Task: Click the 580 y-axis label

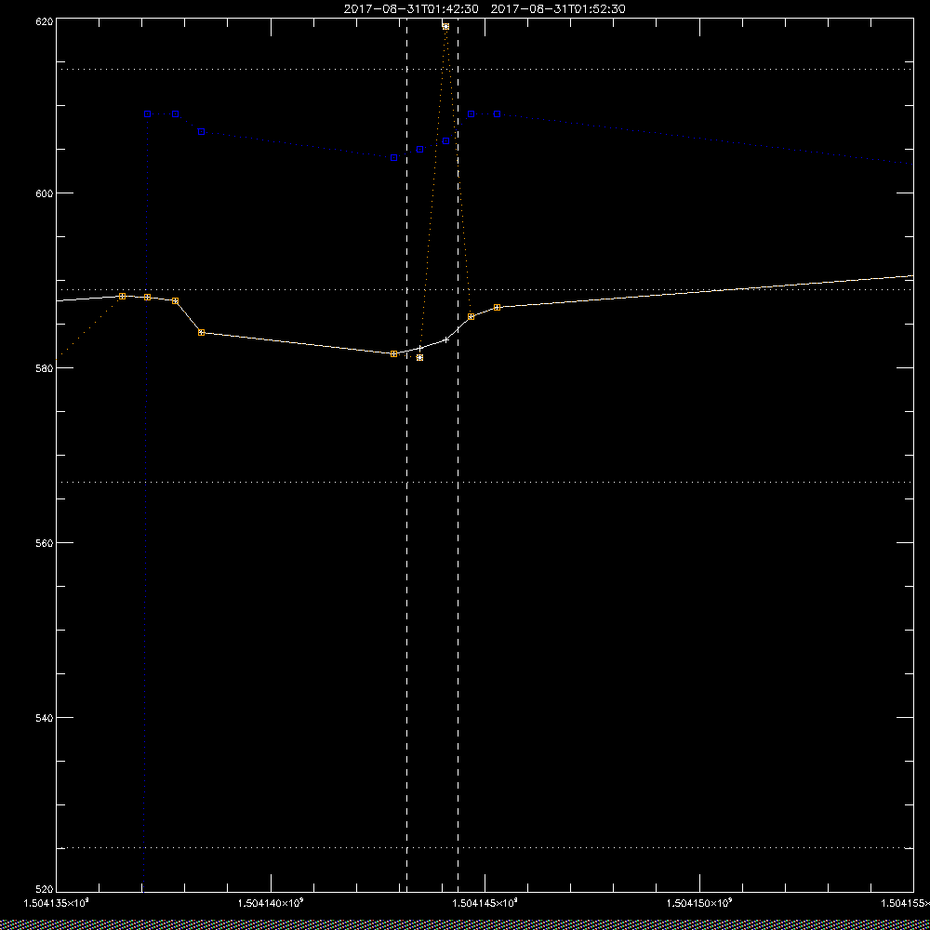Action: [x=45, y=368]
